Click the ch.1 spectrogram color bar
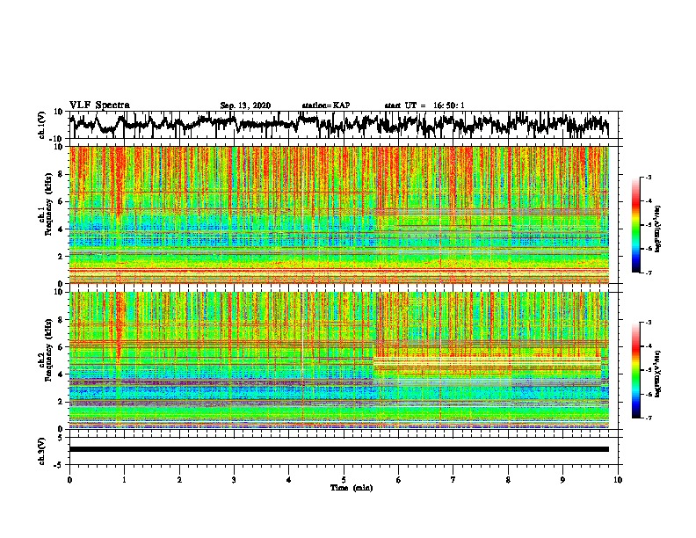 coord(635,225)
